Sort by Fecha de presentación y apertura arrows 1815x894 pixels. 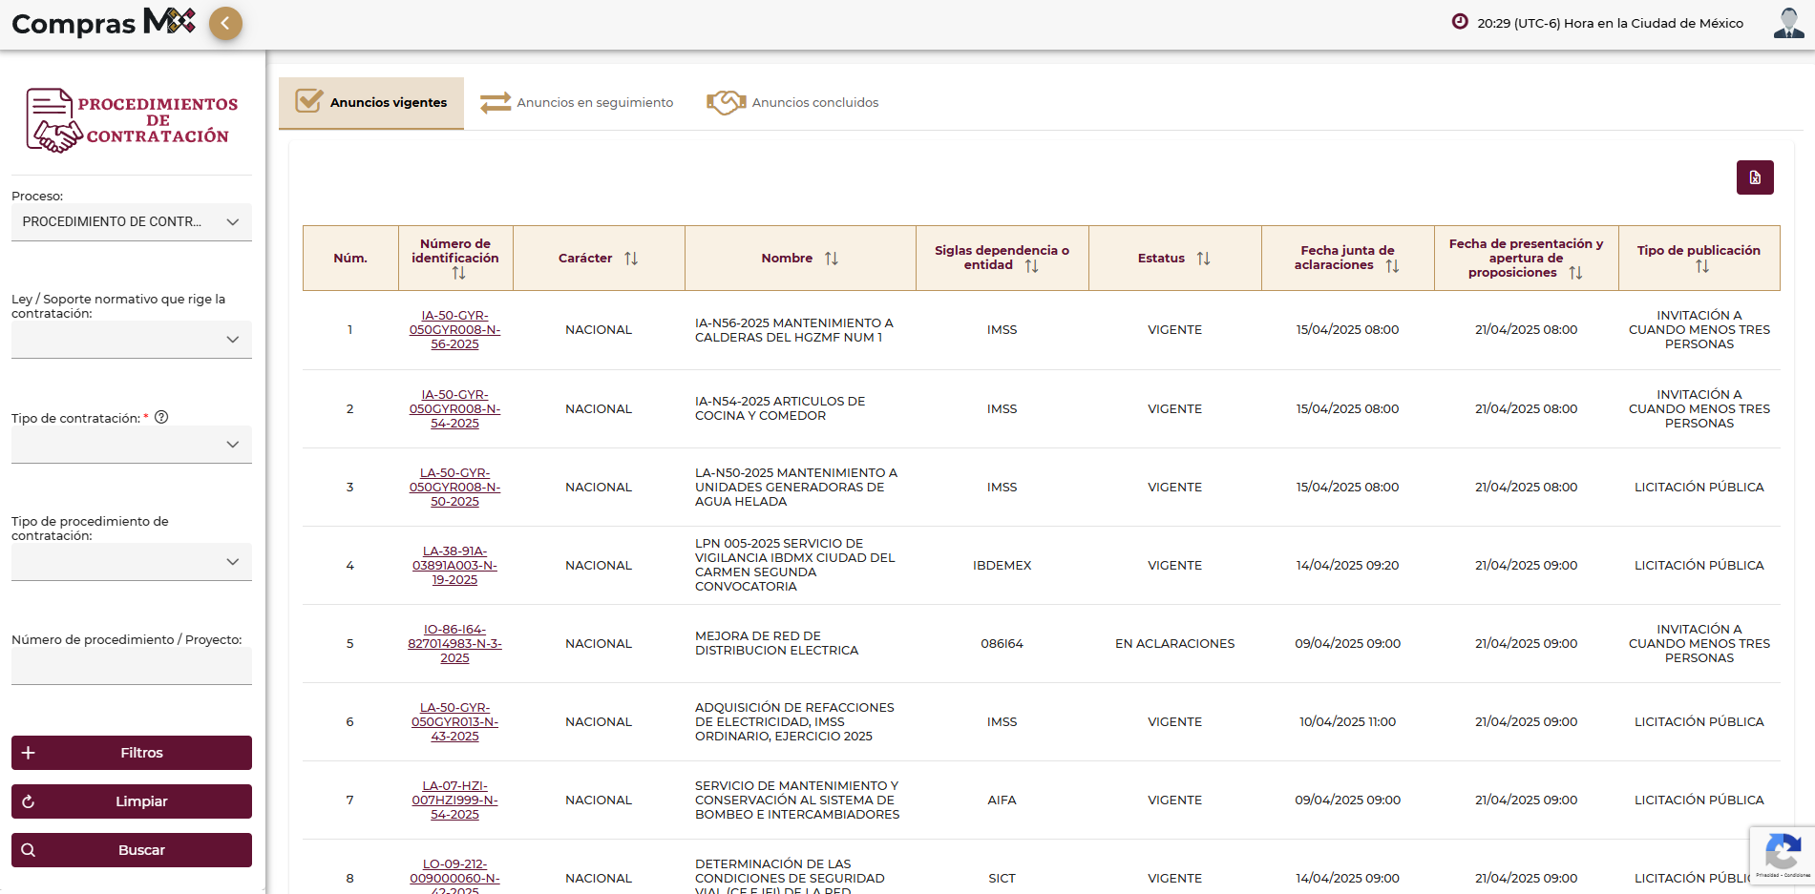pyautogui.click(x=1575, y=273)
